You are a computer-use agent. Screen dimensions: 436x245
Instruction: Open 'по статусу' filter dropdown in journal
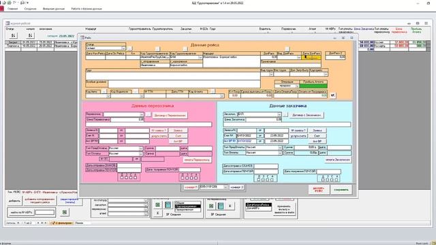145,201
